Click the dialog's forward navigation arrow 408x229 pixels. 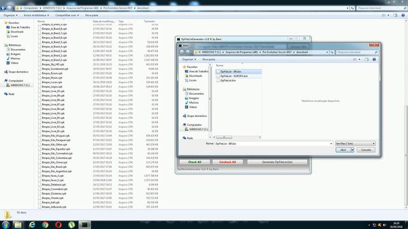(187, 52)
